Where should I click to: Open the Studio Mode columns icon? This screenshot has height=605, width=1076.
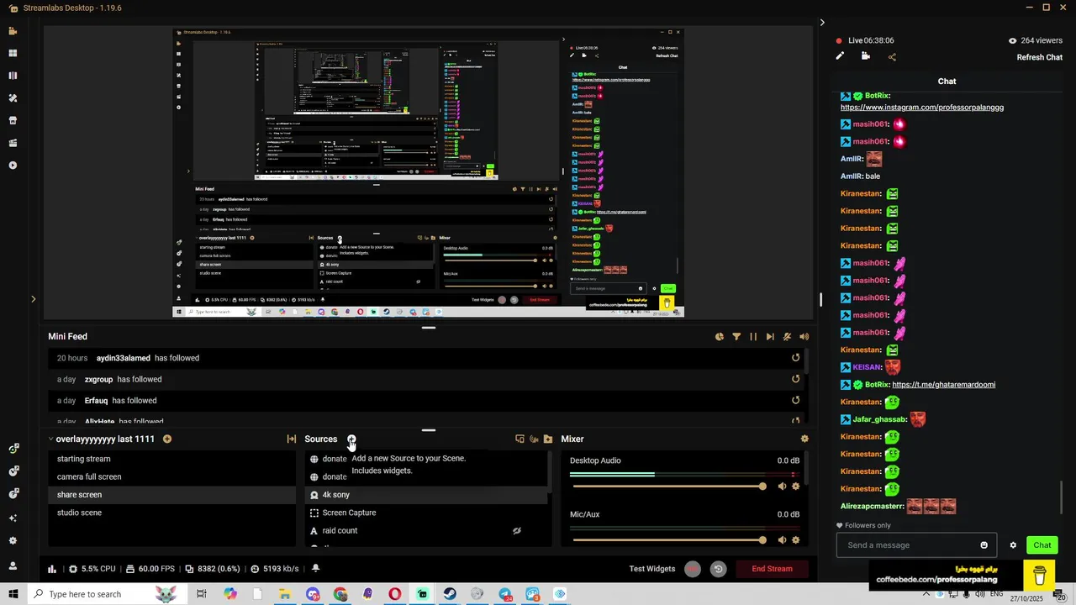pos(13,76)
